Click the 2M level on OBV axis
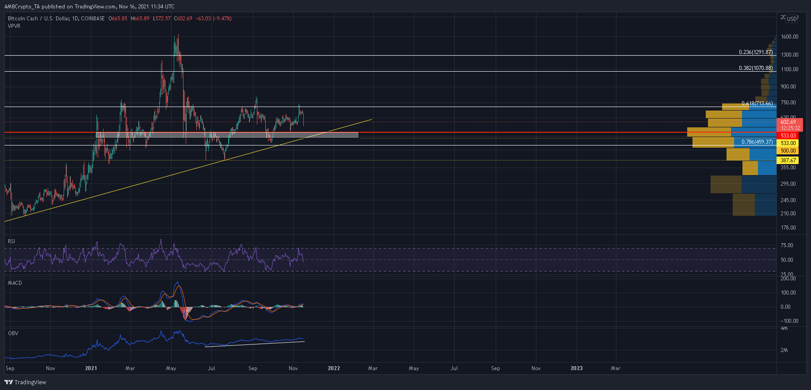Viewport: 811px width, 390px height. [784, 350]
